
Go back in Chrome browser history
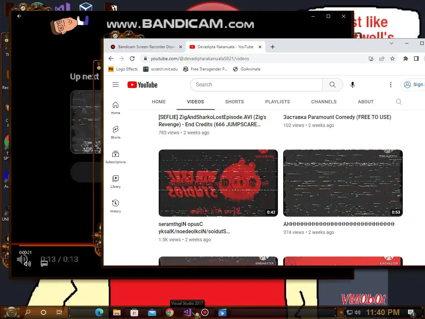111,58
